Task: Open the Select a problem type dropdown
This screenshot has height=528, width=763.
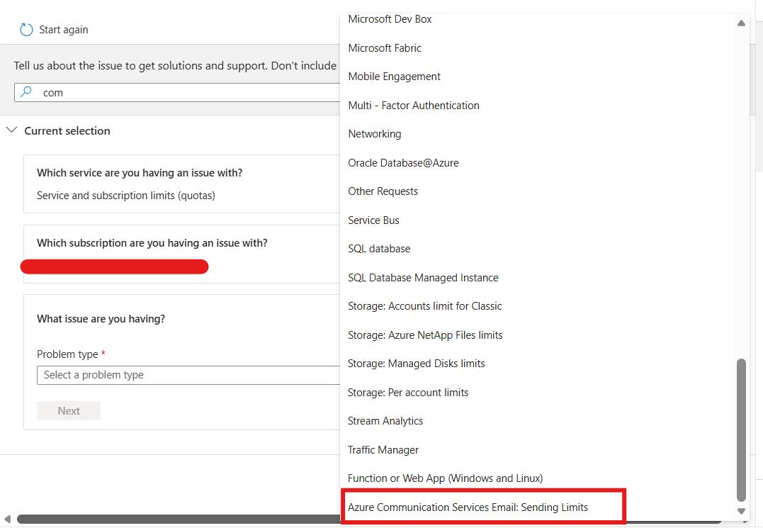Action: pyautogui.click(x=188, y=375)
